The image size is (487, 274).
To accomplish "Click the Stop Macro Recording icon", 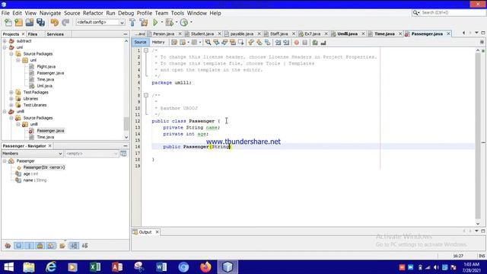I will [304, 43].
